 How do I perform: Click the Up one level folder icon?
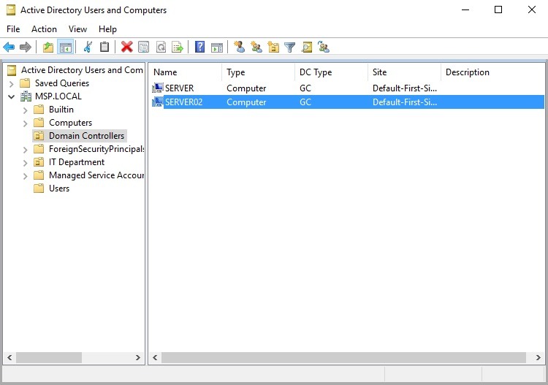(x=48, y=47)
